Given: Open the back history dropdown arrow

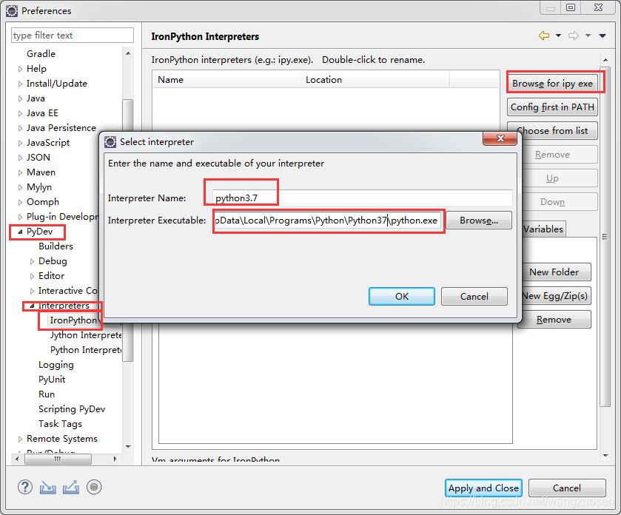Looking at the screenshot, I should point(558,36).
